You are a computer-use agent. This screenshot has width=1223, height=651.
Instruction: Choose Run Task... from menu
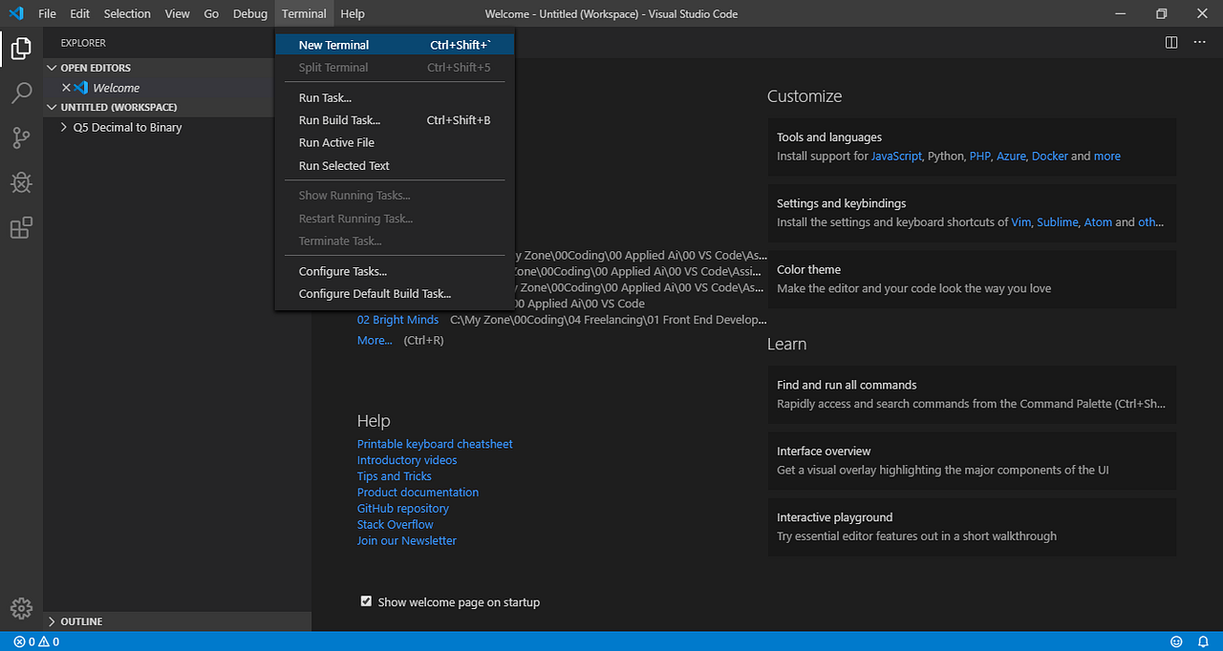coord(395,97)
